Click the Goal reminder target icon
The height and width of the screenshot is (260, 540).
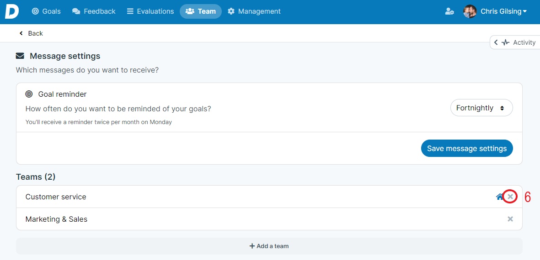[29, 94]
